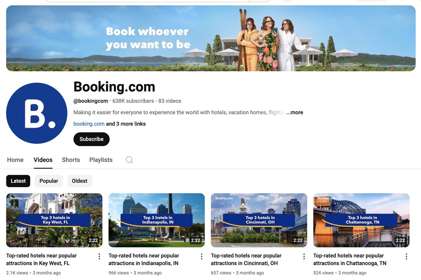
Task: Select the Oldest sort chip
Action: point(79,181)
